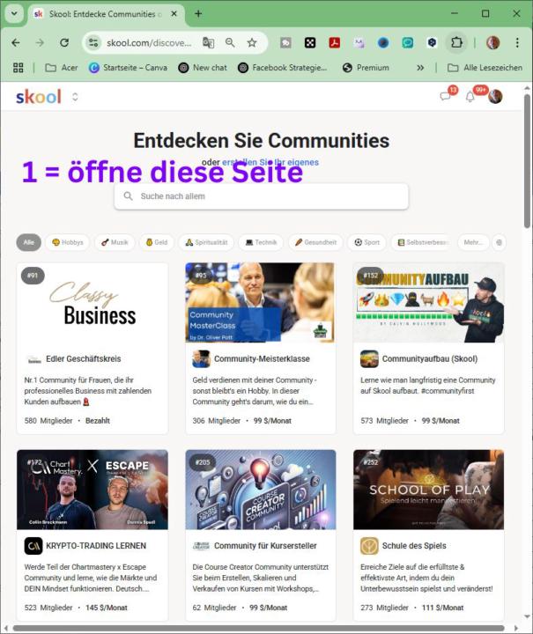The height and width of the screenshot is (634, 533).
Task: Open the 'Facebook Strategie...' bookmark
Action: 282,68
